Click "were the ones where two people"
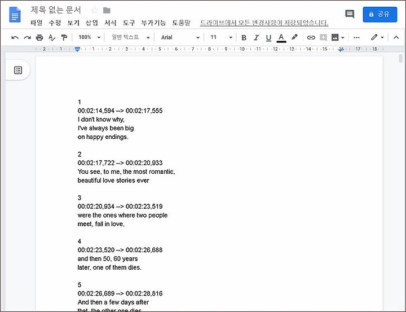 pos(122,215)
